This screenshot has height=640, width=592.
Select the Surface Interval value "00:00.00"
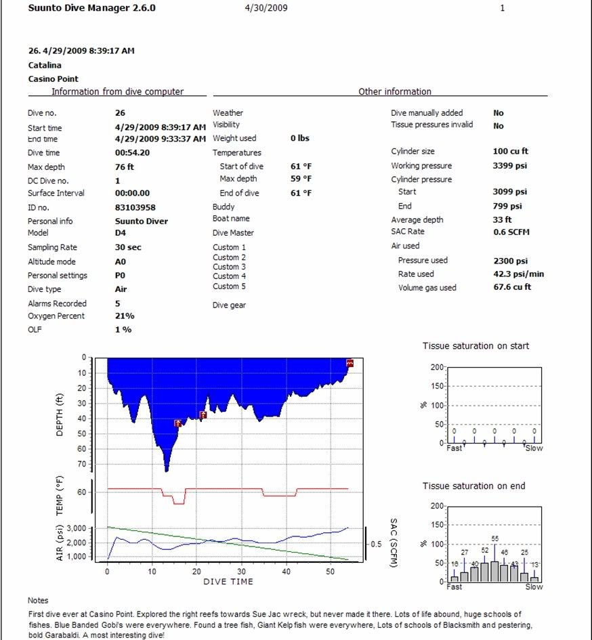(132, 193)
